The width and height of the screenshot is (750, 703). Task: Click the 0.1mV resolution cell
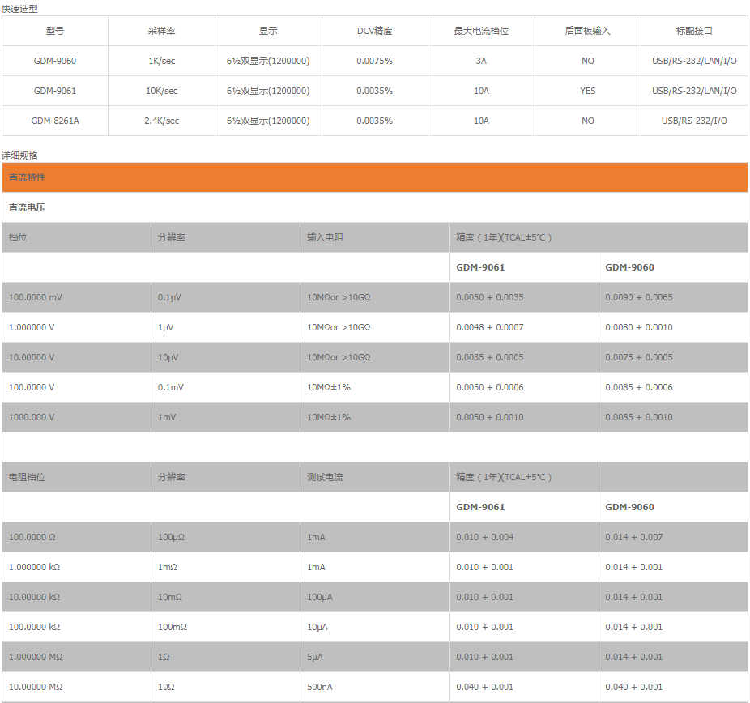click(x=225, y=387)
